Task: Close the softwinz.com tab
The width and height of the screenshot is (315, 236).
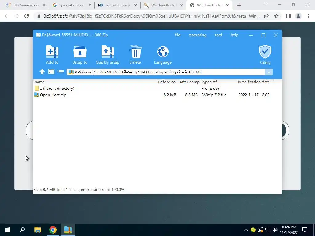Action: (136, 6)
